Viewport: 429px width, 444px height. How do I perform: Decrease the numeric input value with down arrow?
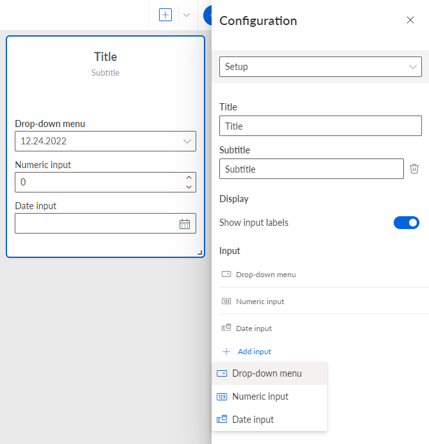[189, 187]
